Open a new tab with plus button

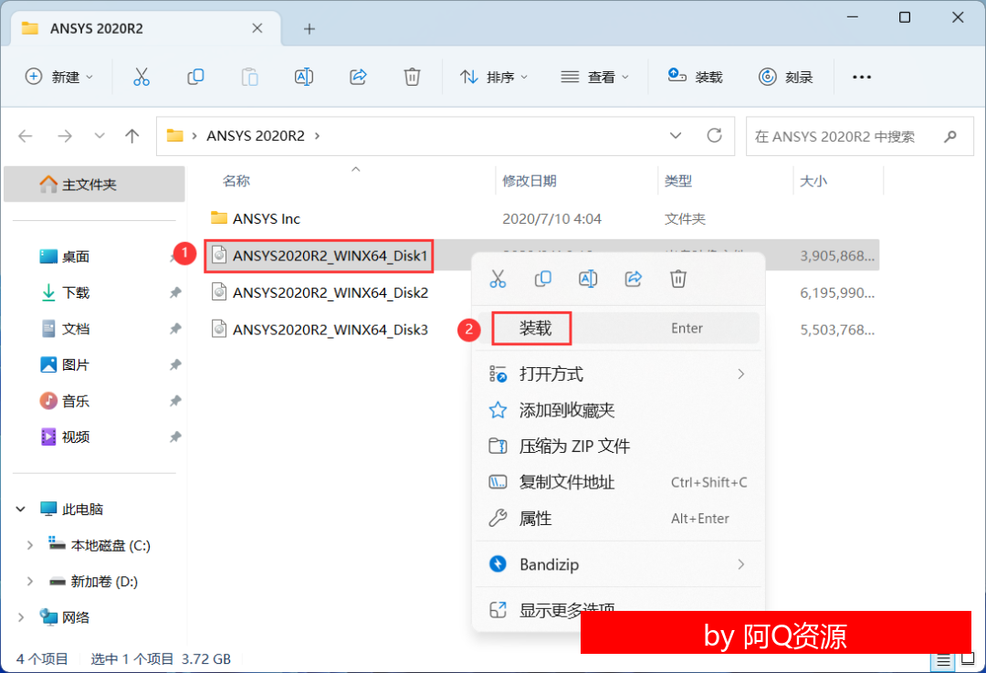(x=309, y=28)
